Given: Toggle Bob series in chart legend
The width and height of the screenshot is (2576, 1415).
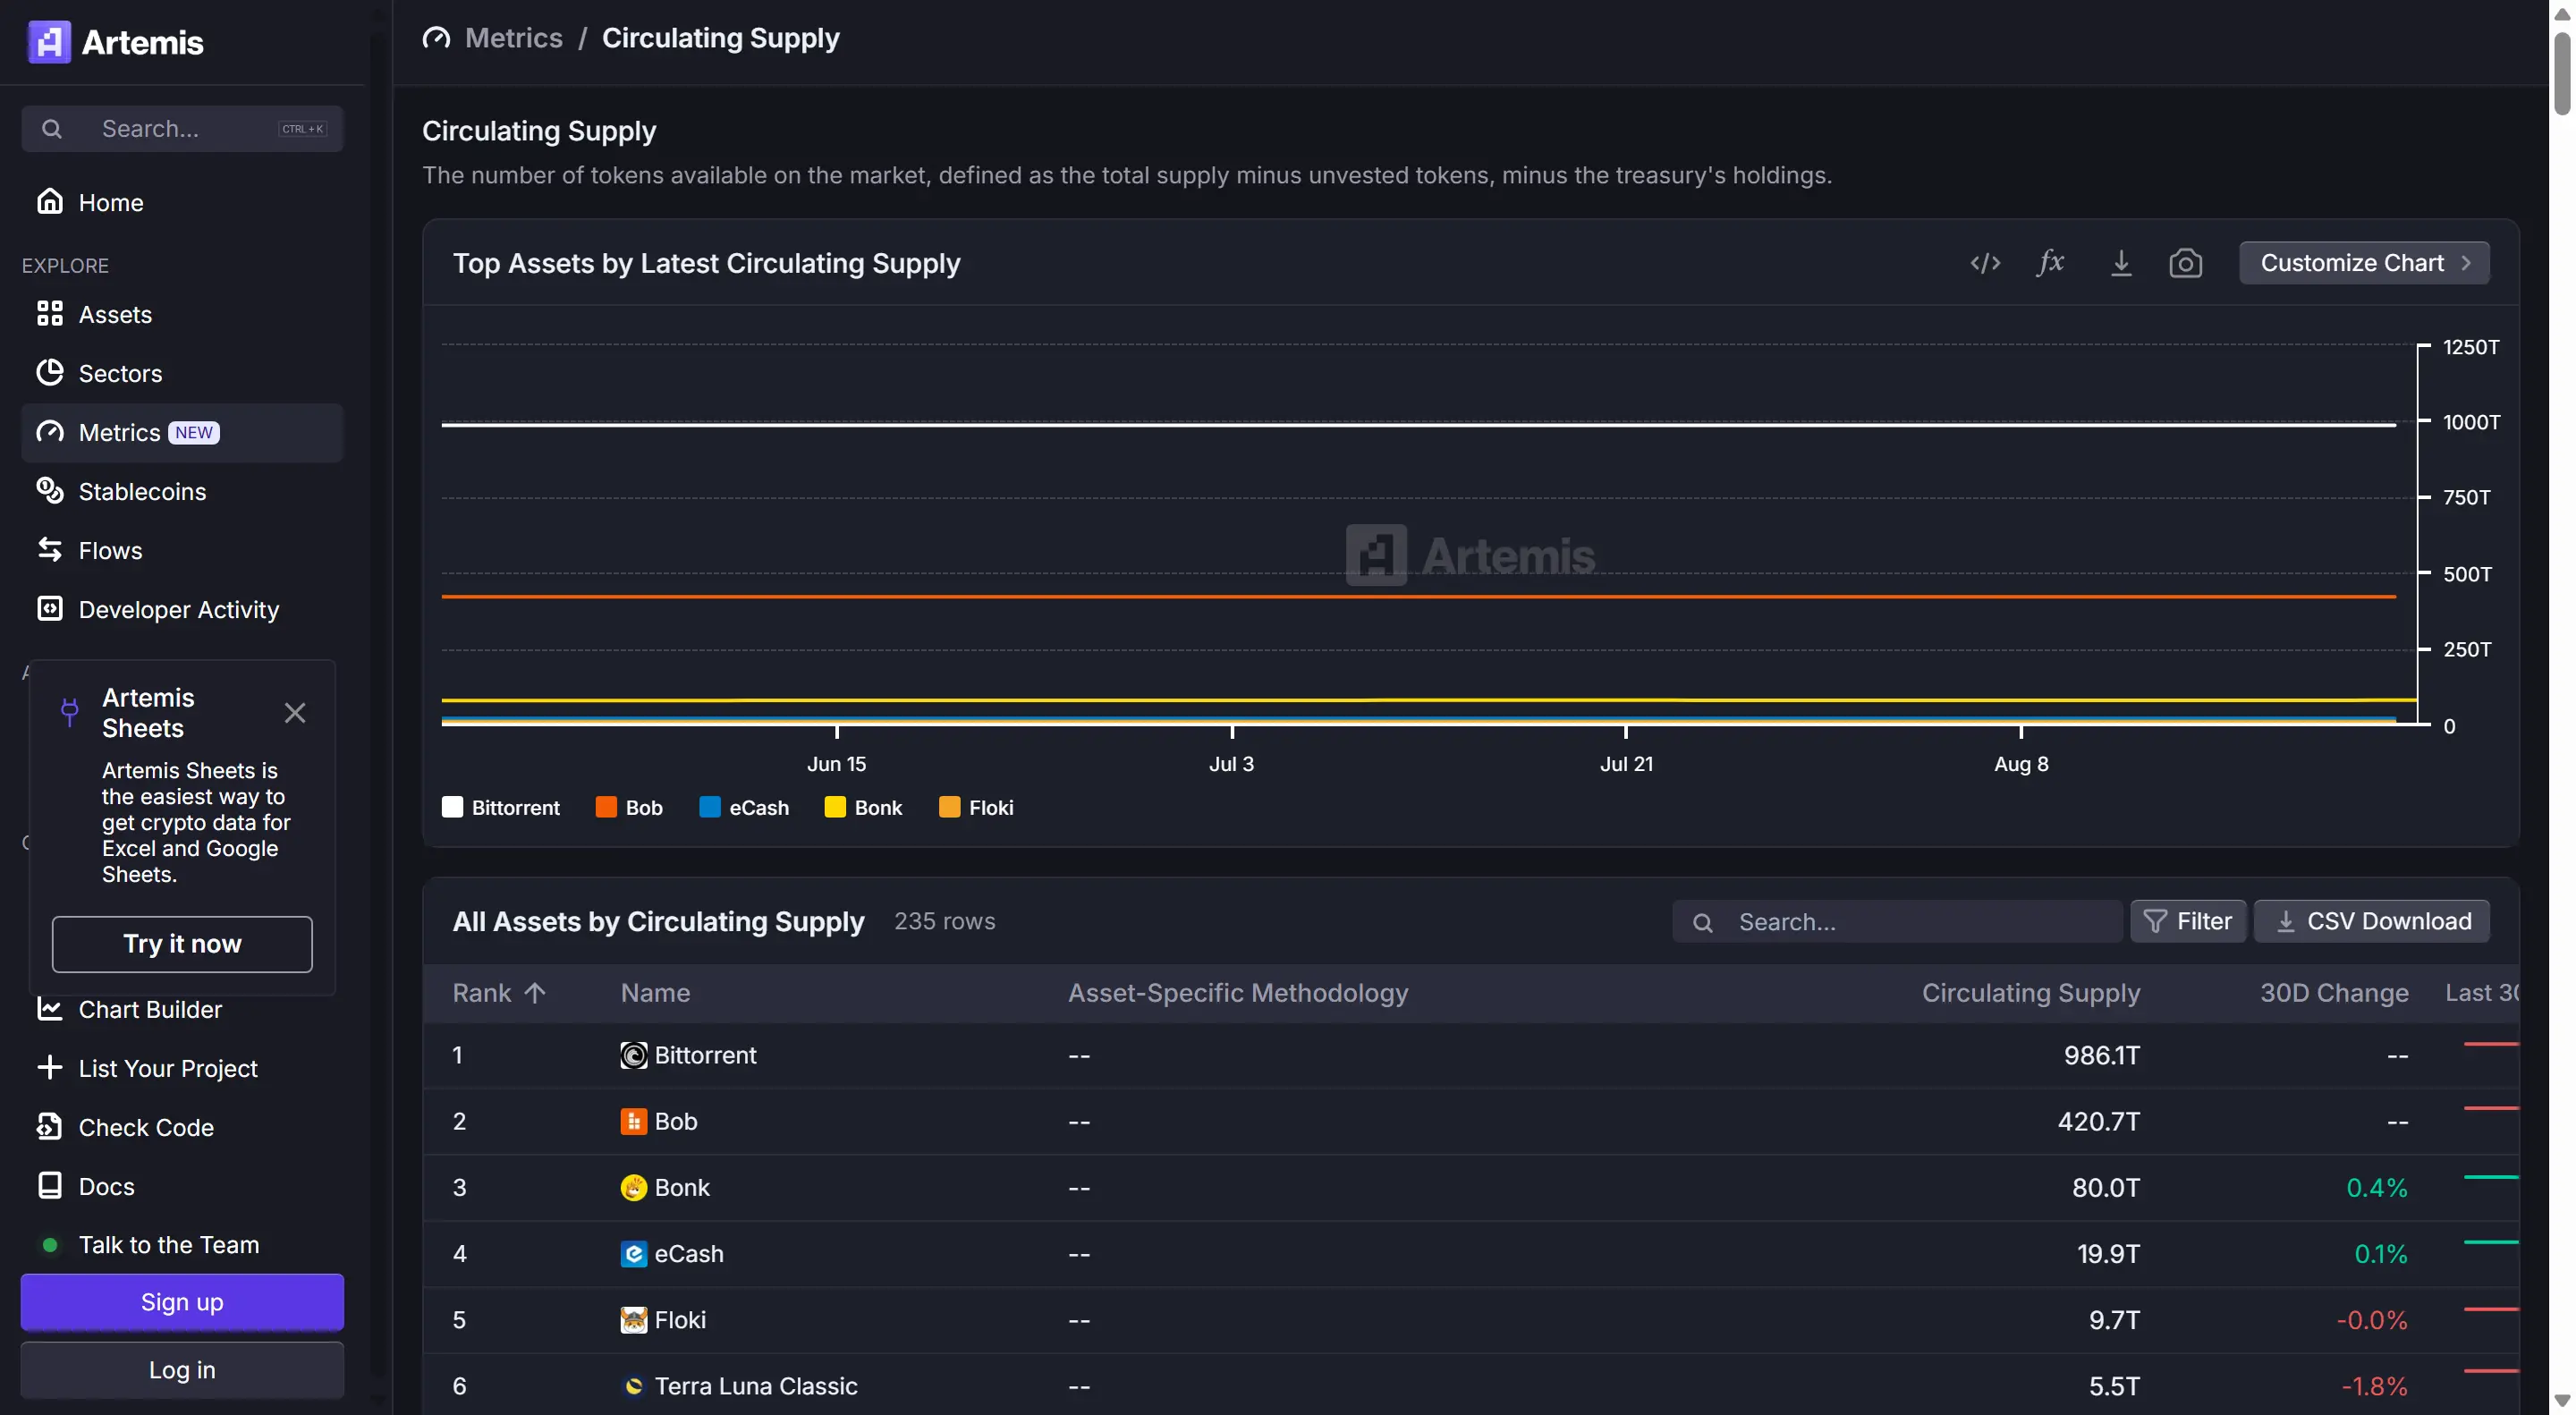Looking at the screenshot, I should coord(629,807).
